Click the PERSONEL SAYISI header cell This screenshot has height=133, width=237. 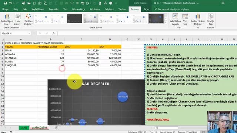click(x=51, y=47)
